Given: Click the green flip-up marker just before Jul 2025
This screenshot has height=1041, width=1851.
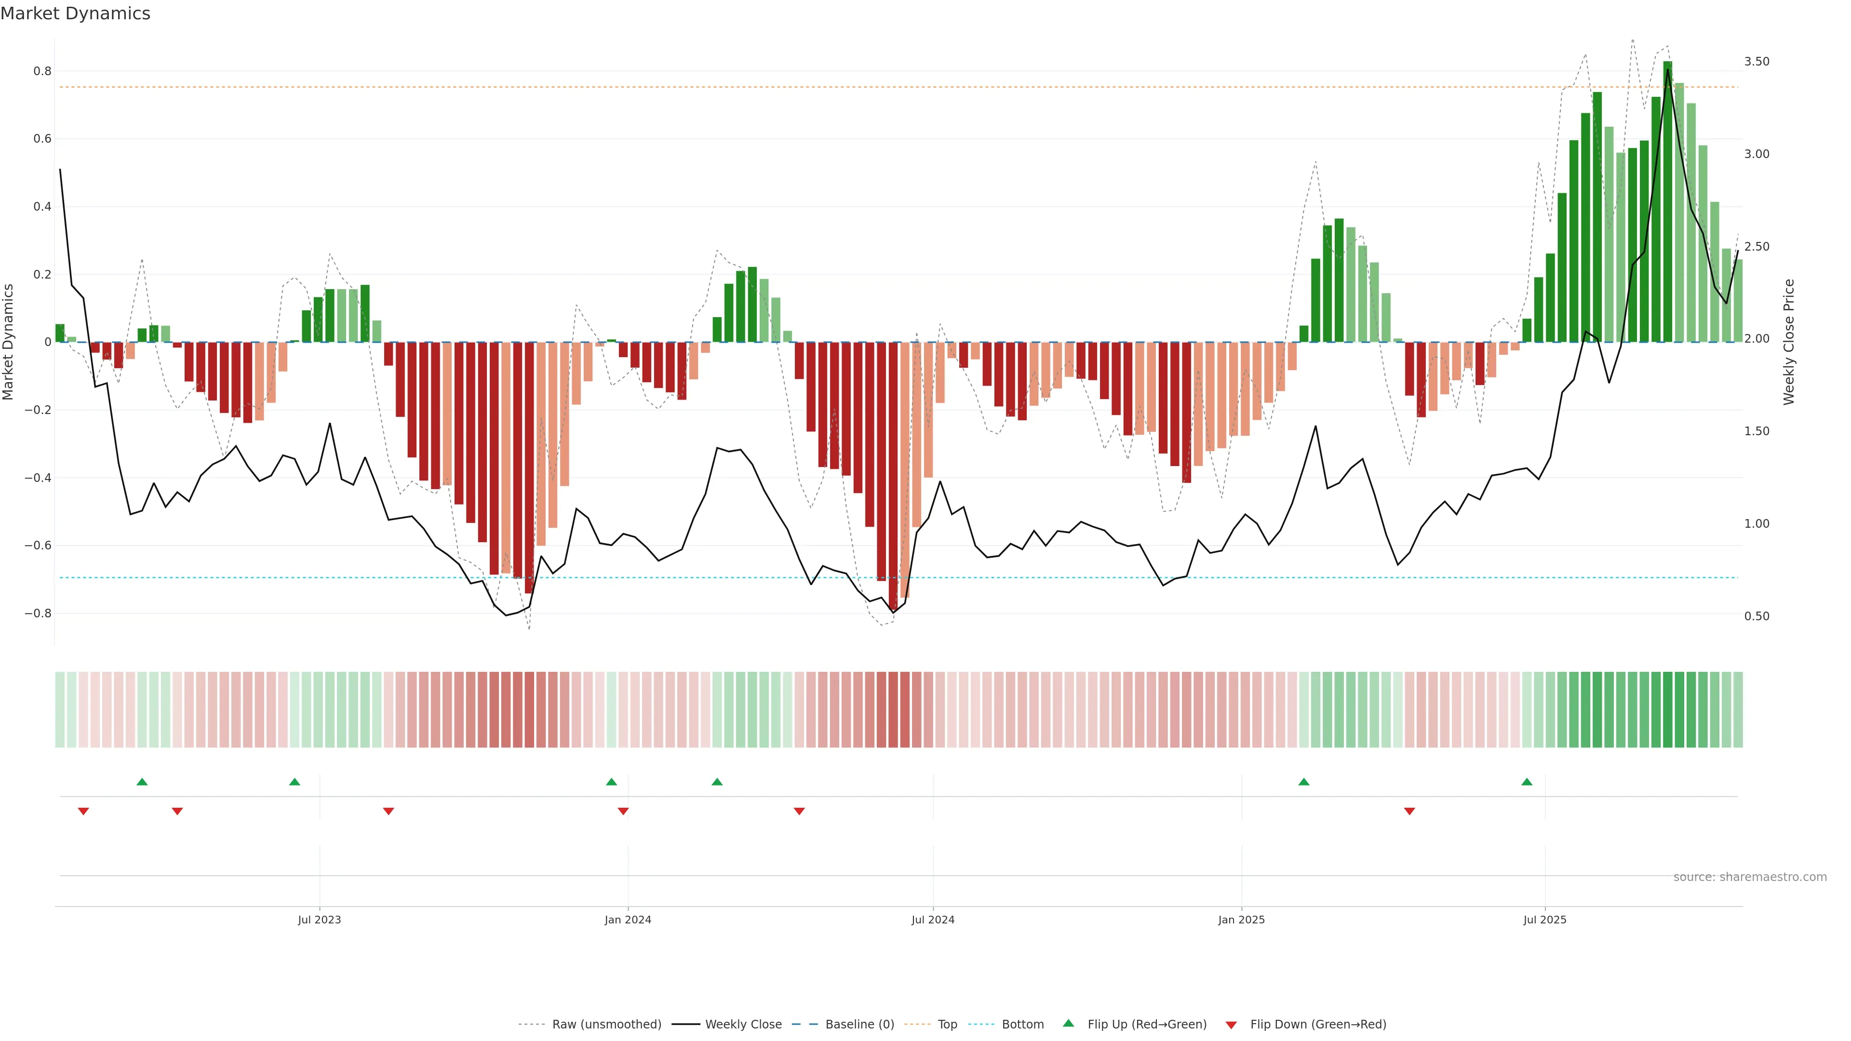Looking at the screenshot, I should click(1527, 782).
